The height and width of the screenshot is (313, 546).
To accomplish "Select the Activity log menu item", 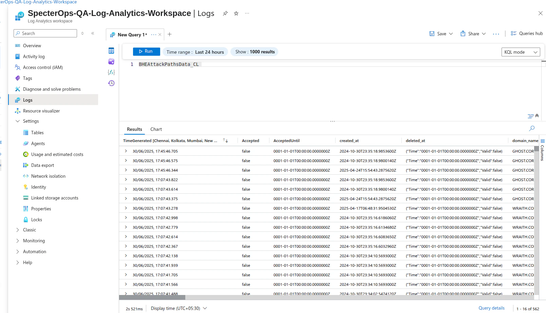I will click(34, 56).
